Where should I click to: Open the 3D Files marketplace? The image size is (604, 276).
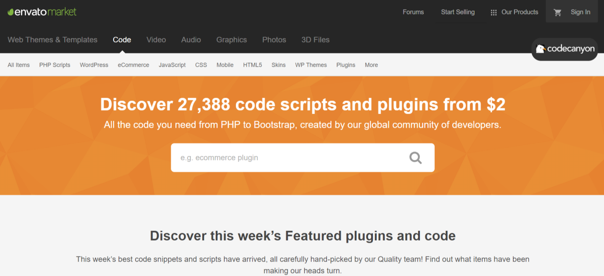pos(315,40)
